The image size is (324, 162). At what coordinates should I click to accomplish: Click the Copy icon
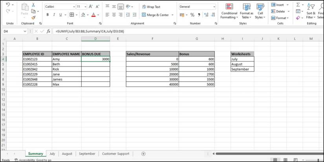point(33,11)
